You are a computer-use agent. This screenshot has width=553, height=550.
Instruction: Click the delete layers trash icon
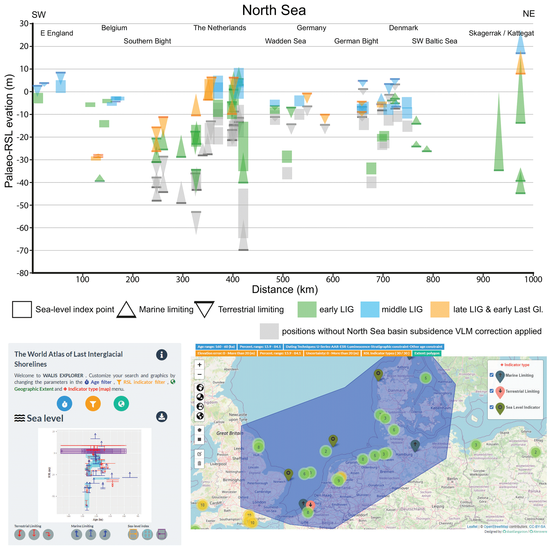pyautogui.click(x=200, y=463)
